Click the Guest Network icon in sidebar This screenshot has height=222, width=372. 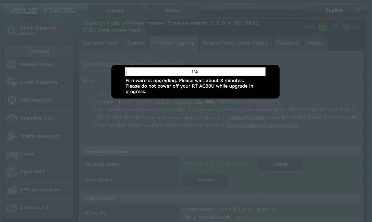[x=11, y=82]
